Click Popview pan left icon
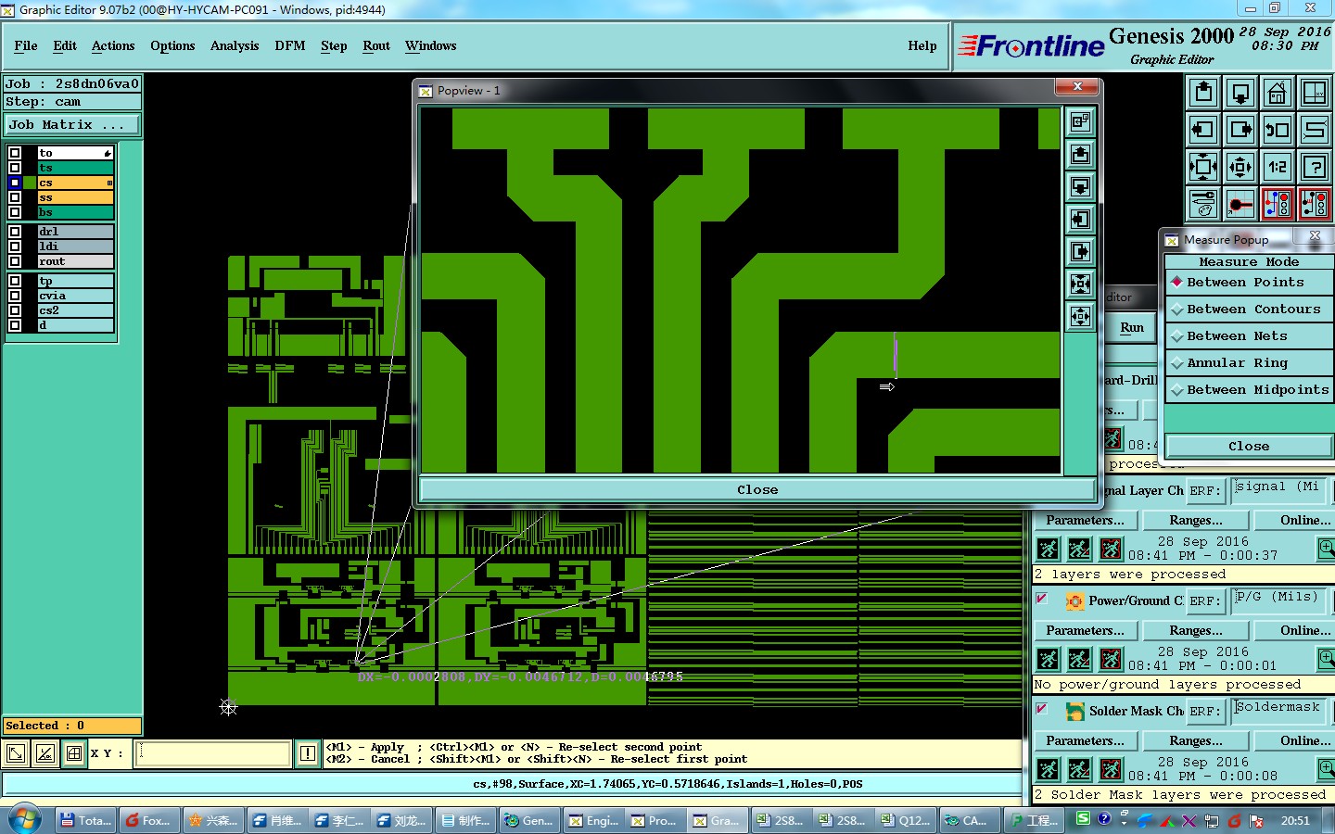This screenshot has width=1335, height=834. [1080, 219]
